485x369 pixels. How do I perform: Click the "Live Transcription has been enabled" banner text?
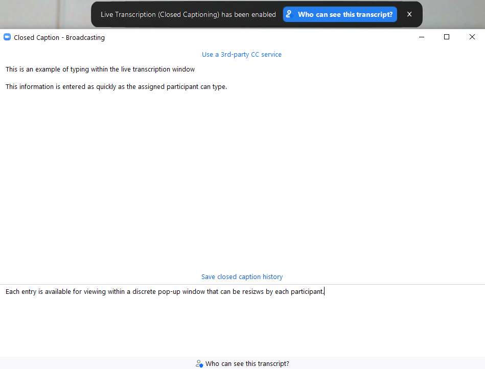(188, 15)
